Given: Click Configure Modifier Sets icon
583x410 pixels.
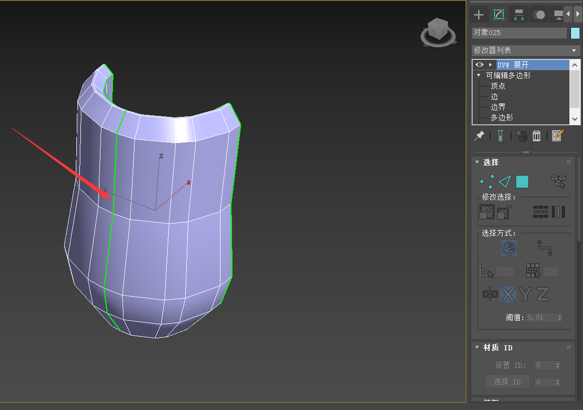Looking at the screenshot, I should point(557,135).
